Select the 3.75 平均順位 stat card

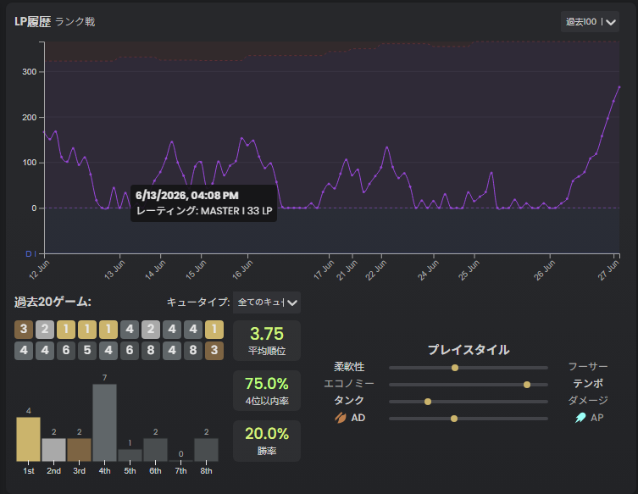[267, 341]
